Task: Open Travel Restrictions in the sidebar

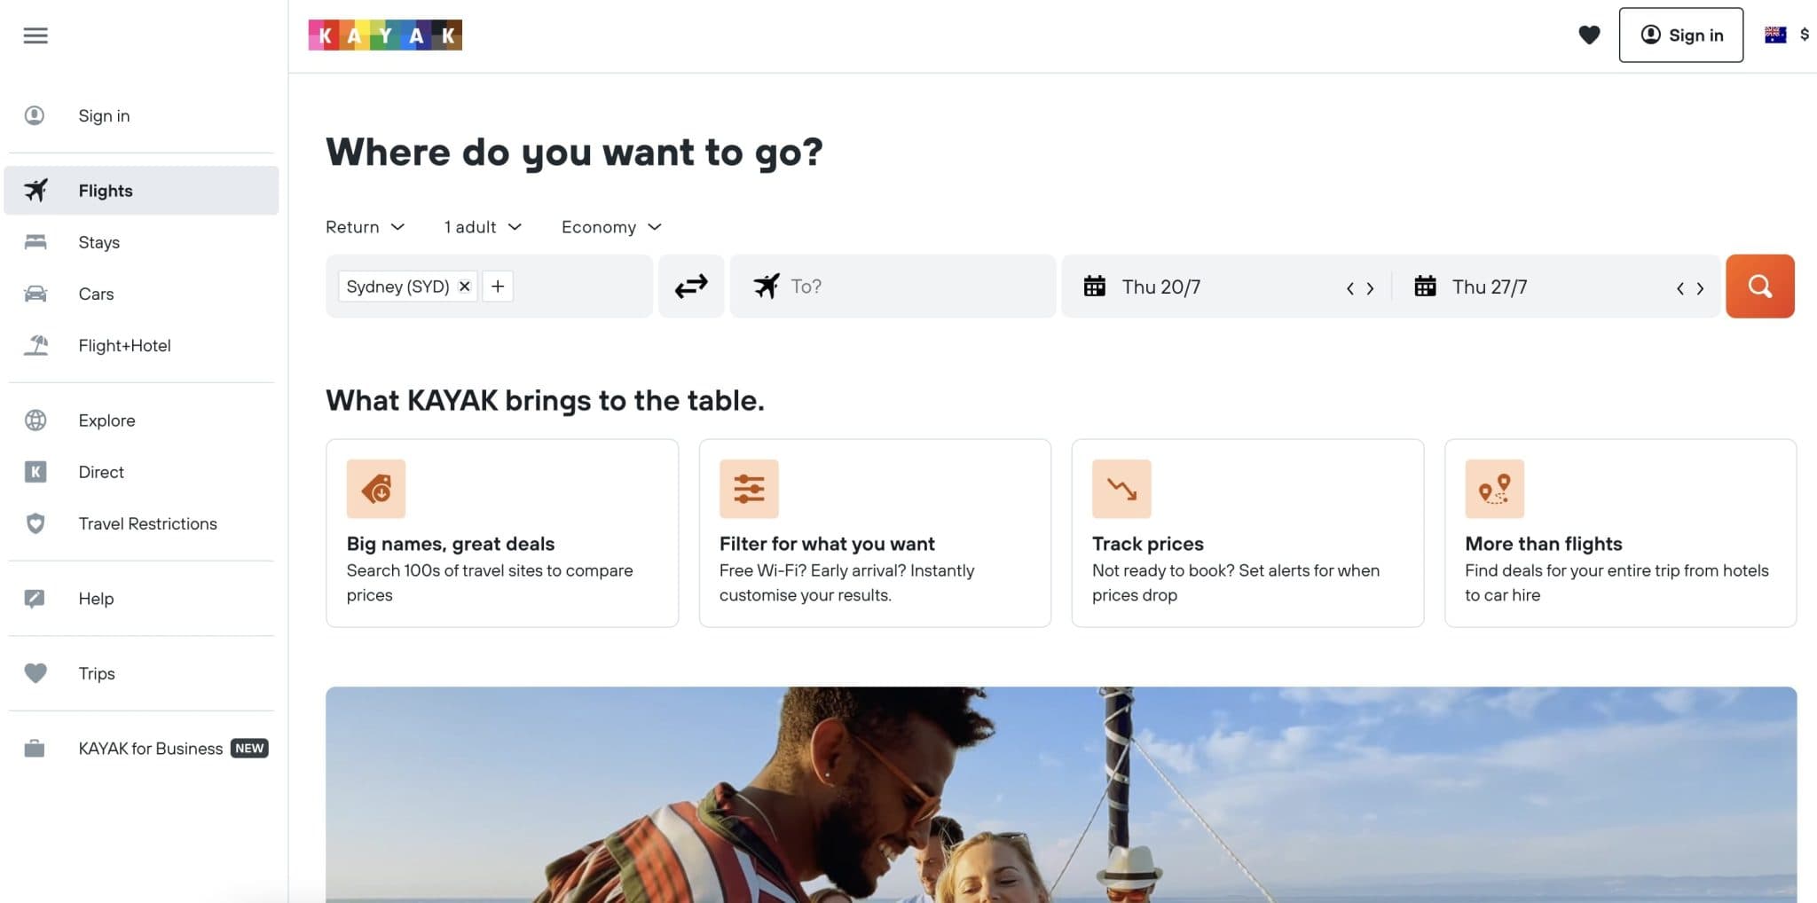Action: [x=141, y=523]
